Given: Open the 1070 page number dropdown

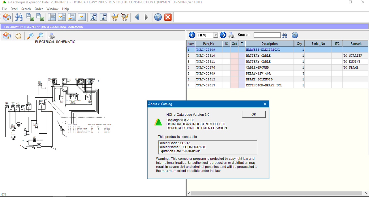Looking at the screenshot, I should pyautogui.click(x=216, y=35).
